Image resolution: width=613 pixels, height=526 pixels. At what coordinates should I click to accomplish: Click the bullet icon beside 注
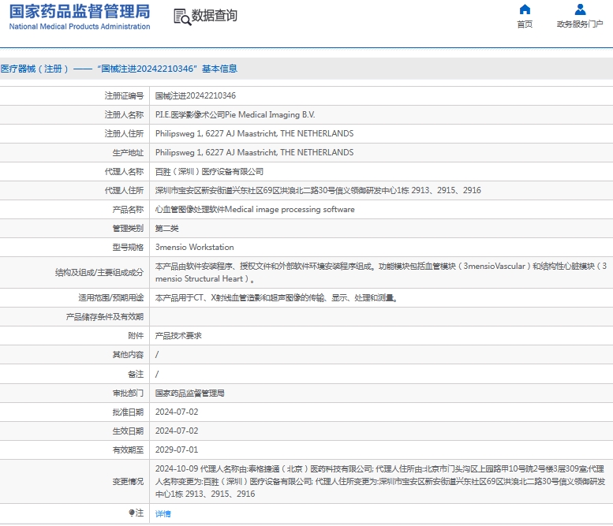tap(132, 513)
